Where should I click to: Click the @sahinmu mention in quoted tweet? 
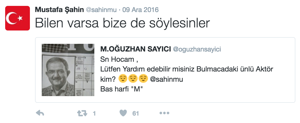(166, 79)
